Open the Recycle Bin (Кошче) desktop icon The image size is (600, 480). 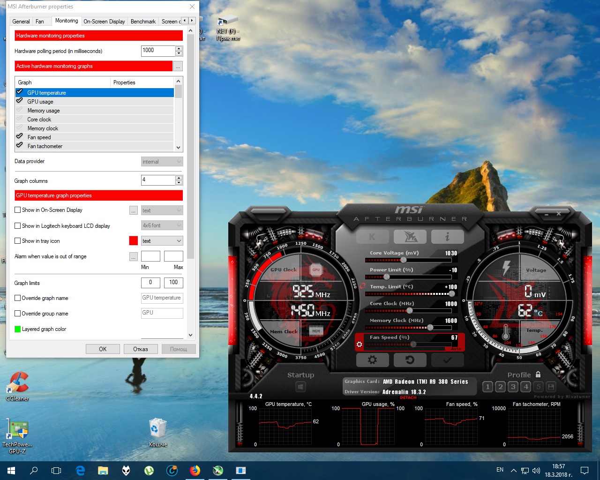coord(158,433)
